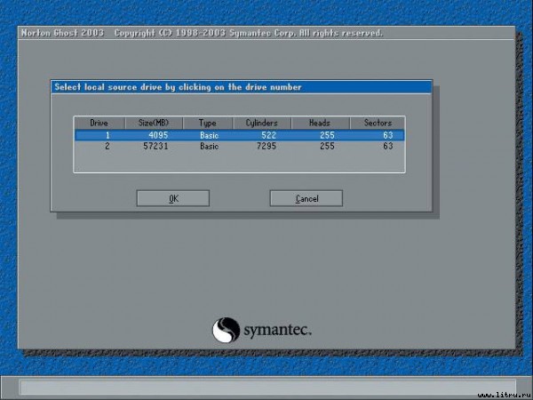Click the Drive column header
This screenshot has width=533, height=400.
99,123
